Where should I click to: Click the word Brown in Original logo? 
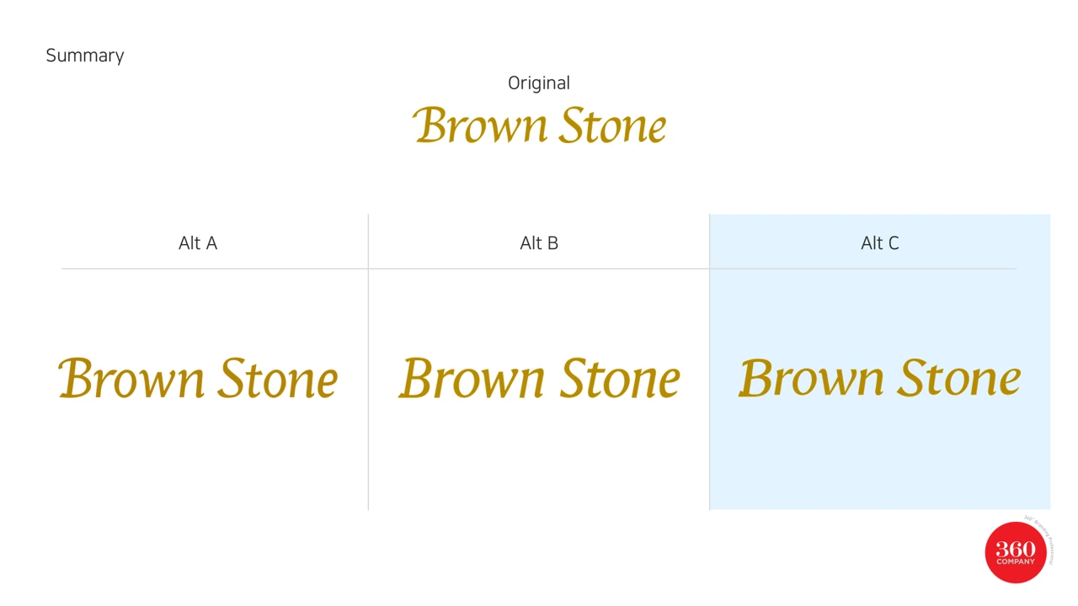pyautogui.click(x=480, y=125)
